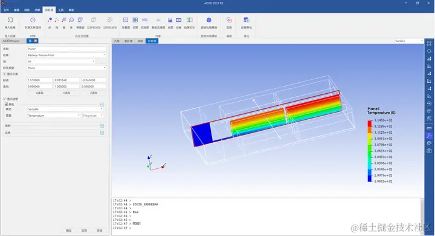Switch to the first viewport tab
This screenshot has height=236, width=435.
pyautogui.click(x=117, y=41)
